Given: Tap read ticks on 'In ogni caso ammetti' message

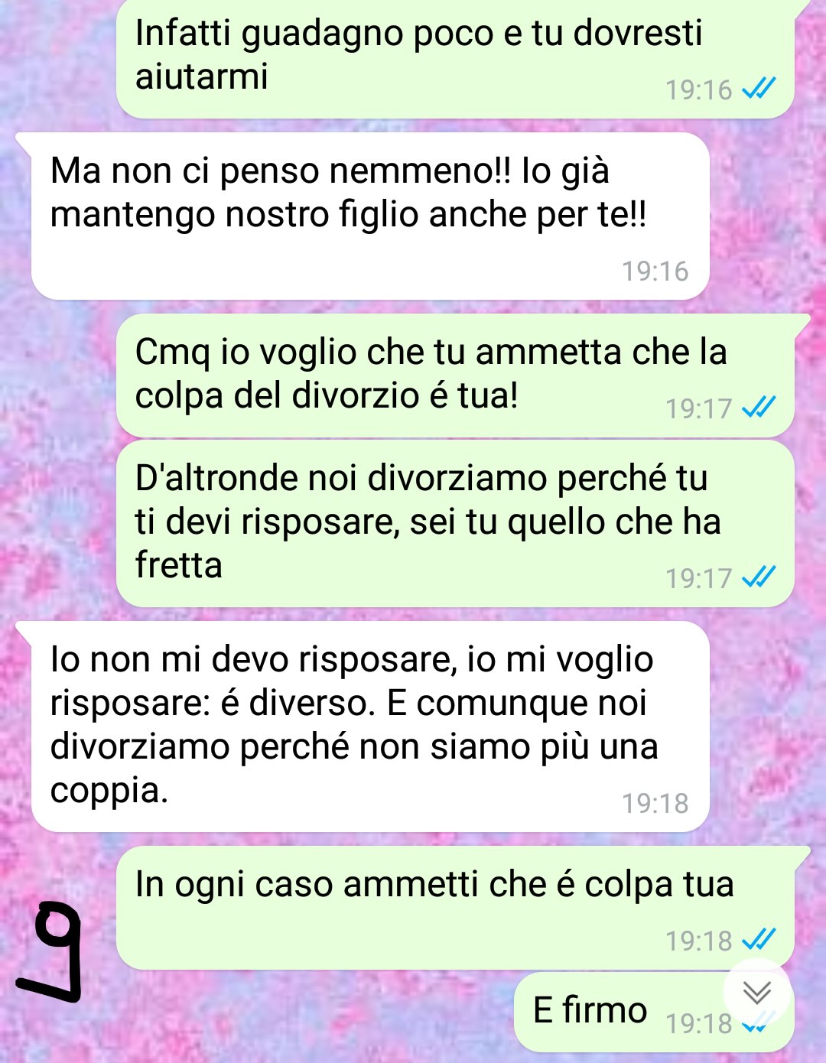Looking at the screenshot, I should click(x=759, y=940).
